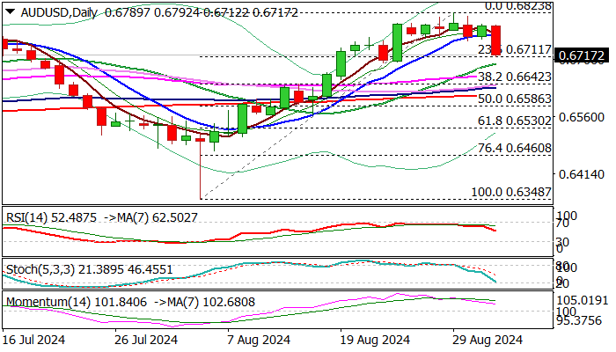Click the 0.0 0.68238 Fibonacci top label

(518, 6)
